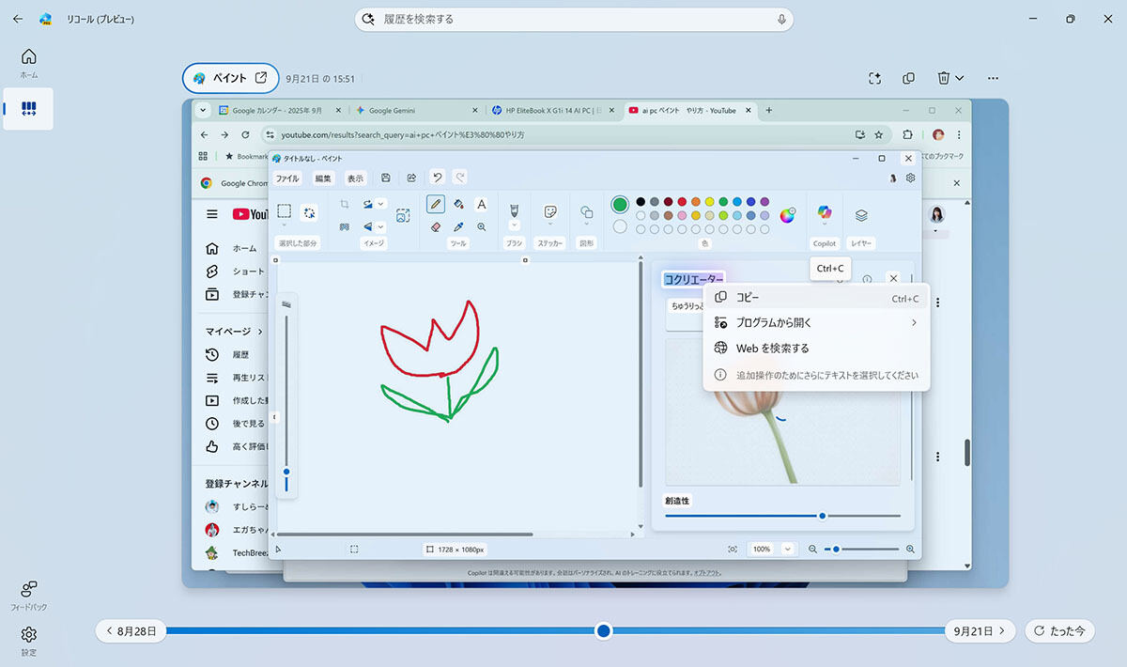Jump to now with 'たった今' button
The height and width of the screenshot is (667, 1127).
[1059, 631]
